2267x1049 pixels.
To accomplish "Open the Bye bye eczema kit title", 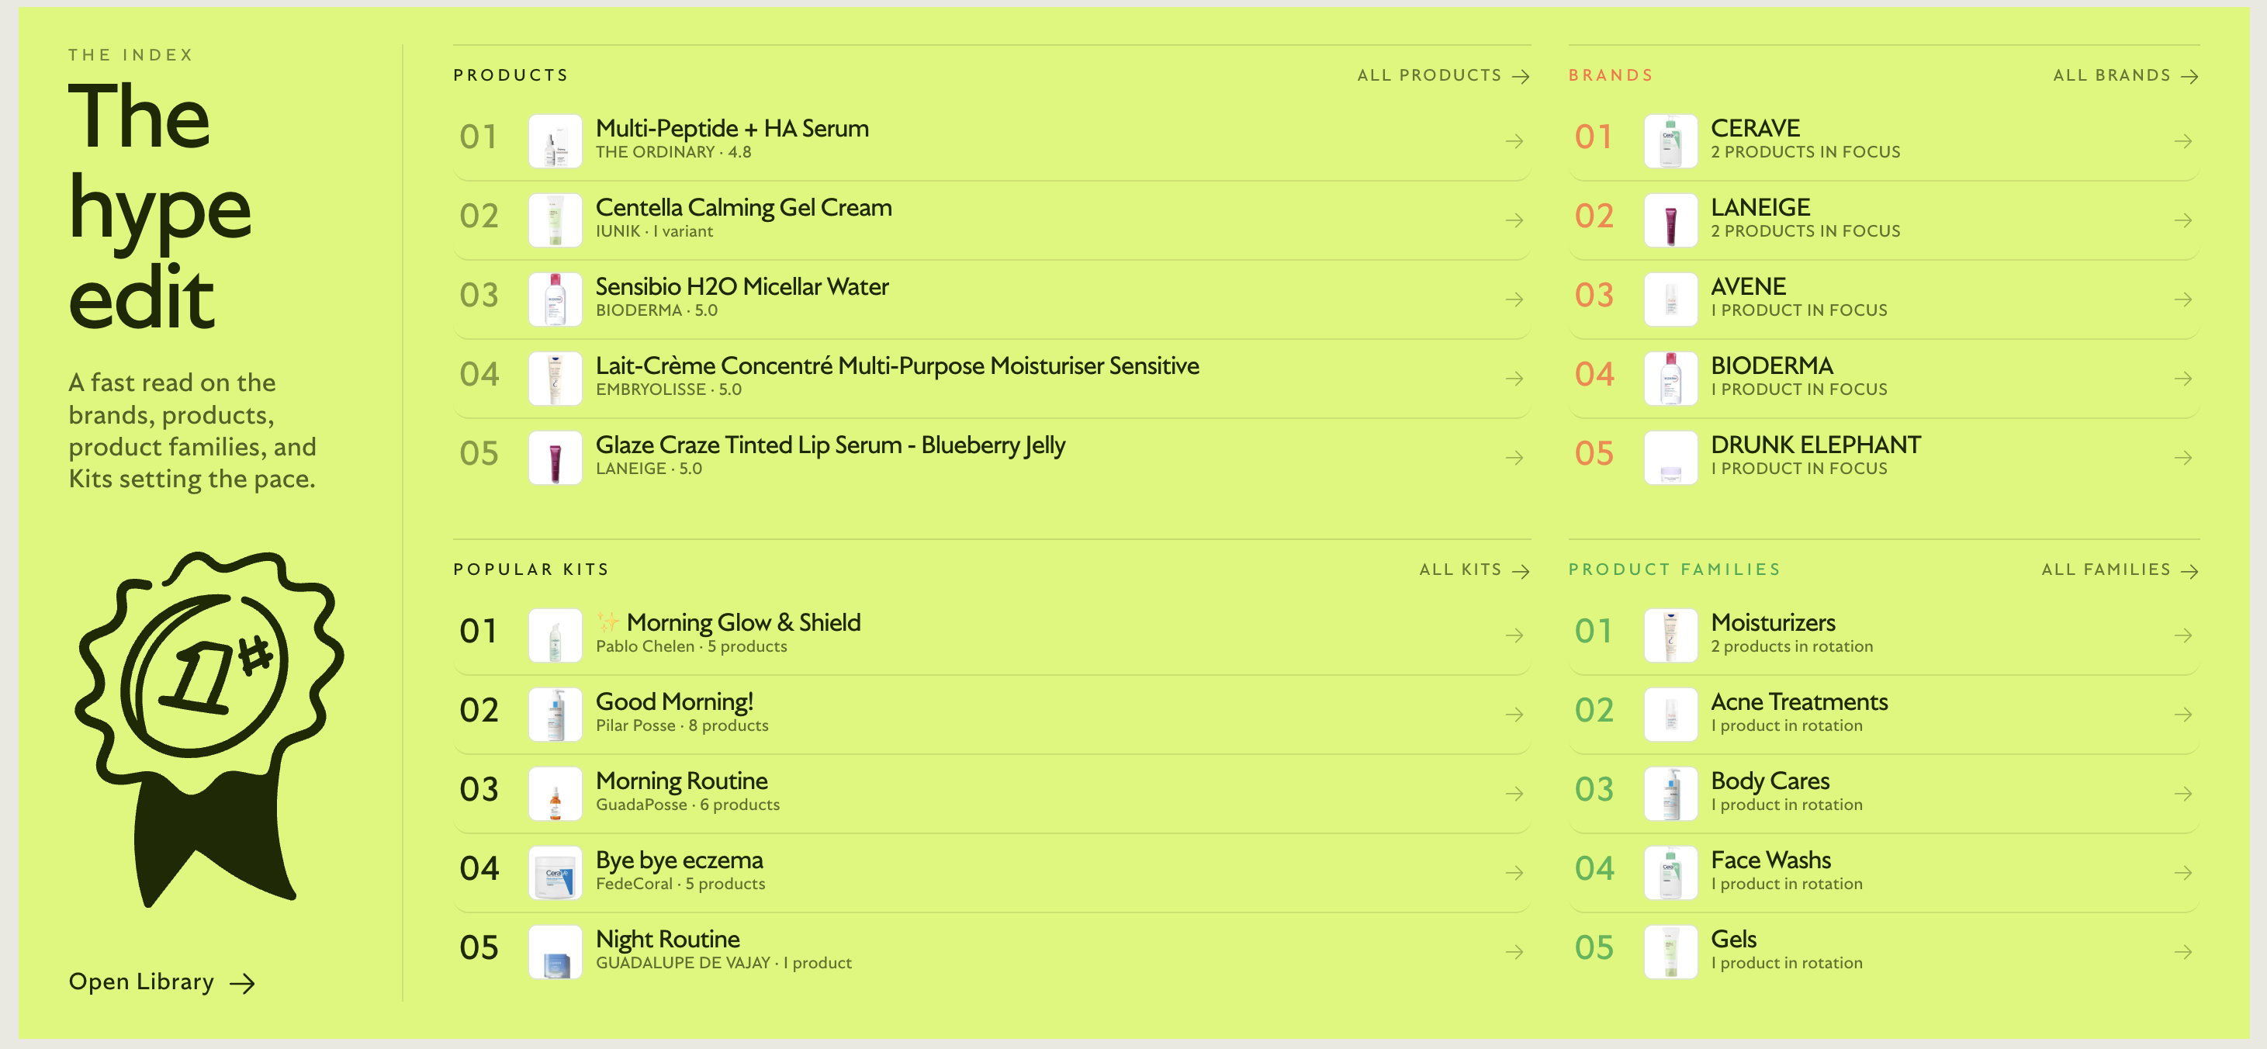I will pos(679,860).
